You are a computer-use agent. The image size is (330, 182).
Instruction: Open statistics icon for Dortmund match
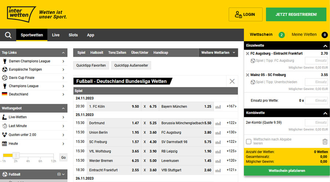[218, 123]
